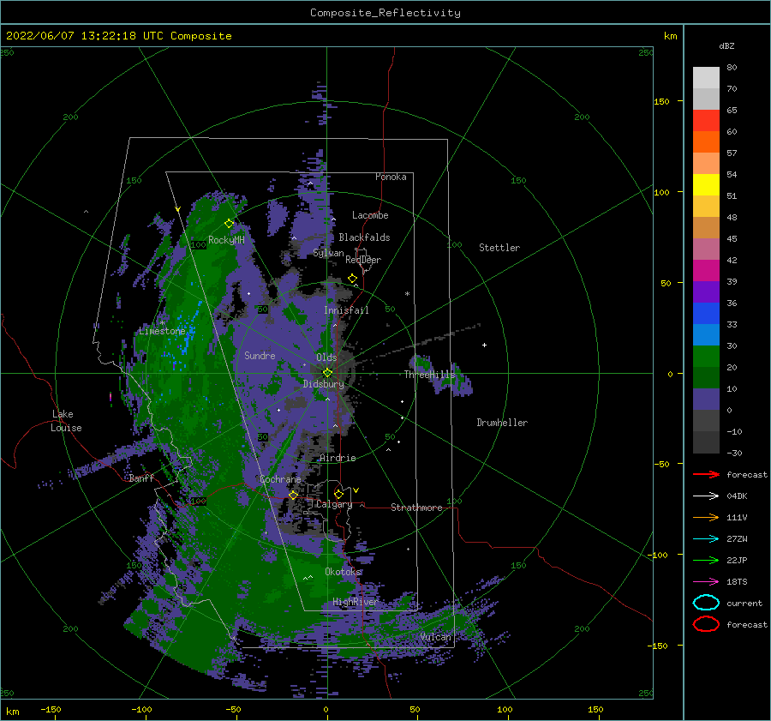Click the 20 dBZ green swatch
This screenshot has height=721, width=771.
coord(706,377)
